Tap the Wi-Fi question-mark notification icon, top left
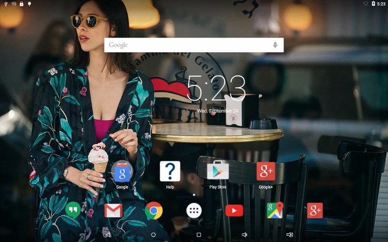This screenshot has width=388, height=242. tap(14, 4)
